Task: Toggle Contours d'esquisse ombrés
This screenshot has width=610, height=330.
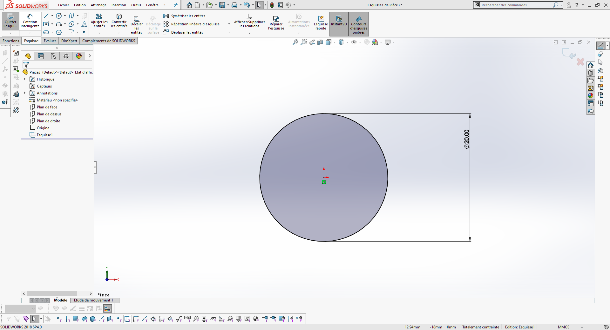Action: pos(359,24)
